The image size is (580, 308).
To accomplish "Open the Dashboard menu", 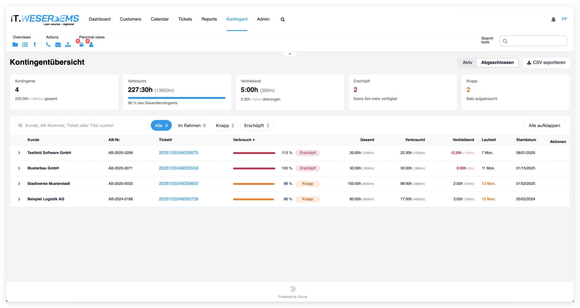I will (99, 19).
